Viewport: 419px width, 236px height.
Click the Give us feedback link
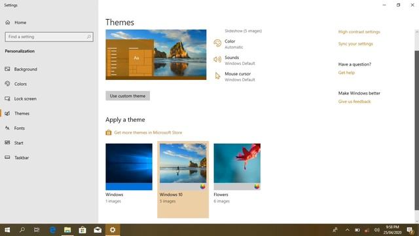tap(354, 102)
